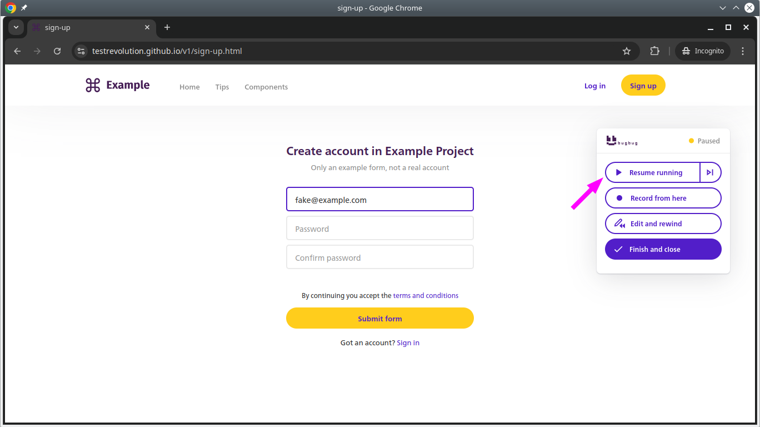Bookmark page with the star icon
Screen dimensions: 760x427
(x=627, y=51)
